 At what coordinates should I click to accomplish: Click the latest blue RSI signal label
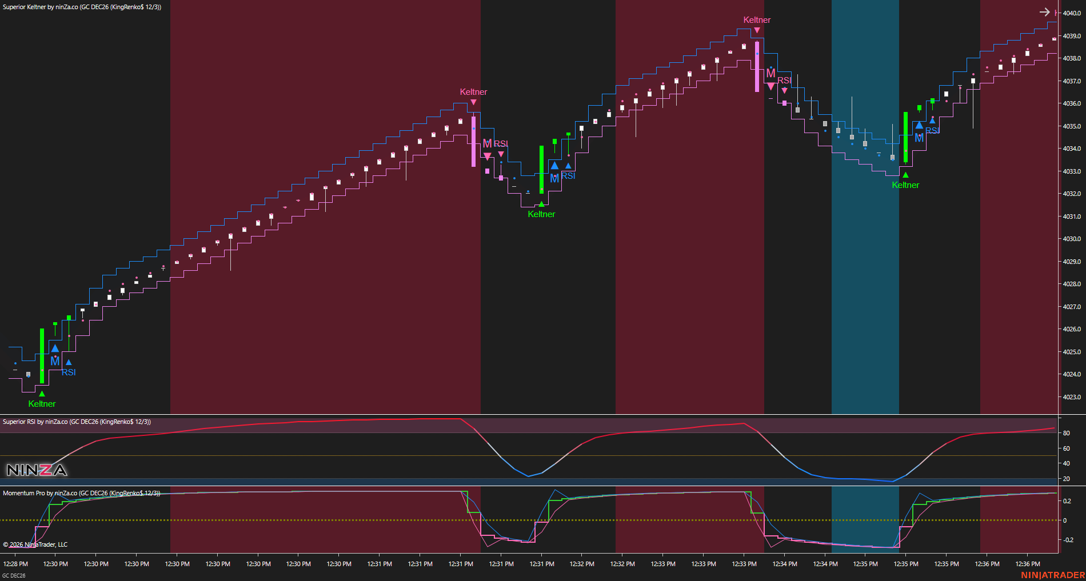coord(932,130)
